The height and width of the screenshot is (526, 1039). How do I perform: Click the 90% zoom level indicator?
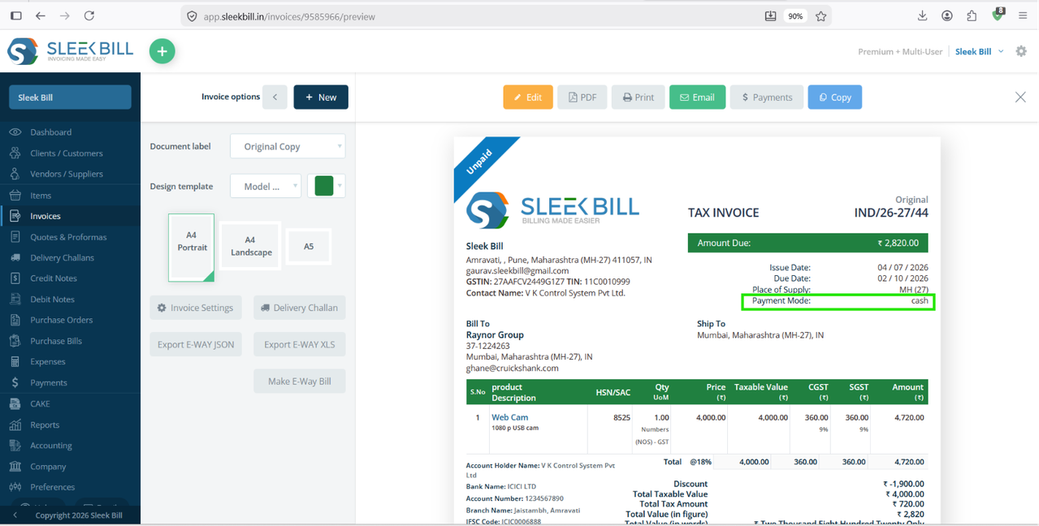[x=795, y=16]
